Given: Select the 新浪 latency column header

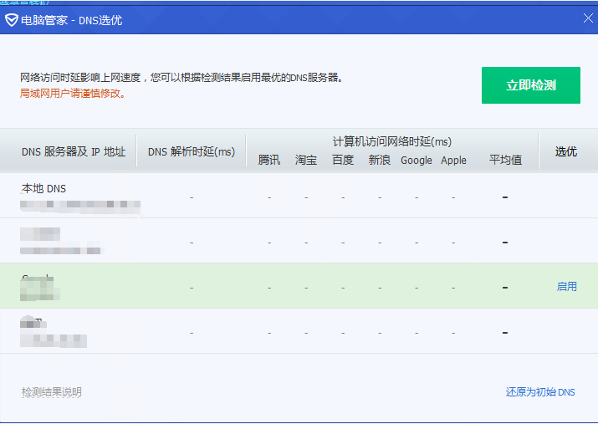Looking at the screenshot, I should [x=380, y=160].
